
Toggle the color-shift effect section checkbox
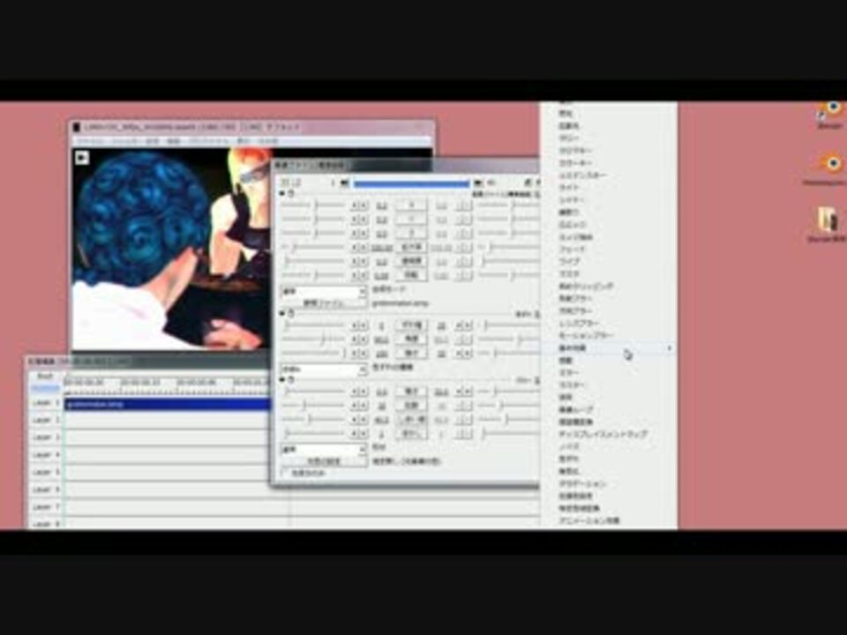291,313
